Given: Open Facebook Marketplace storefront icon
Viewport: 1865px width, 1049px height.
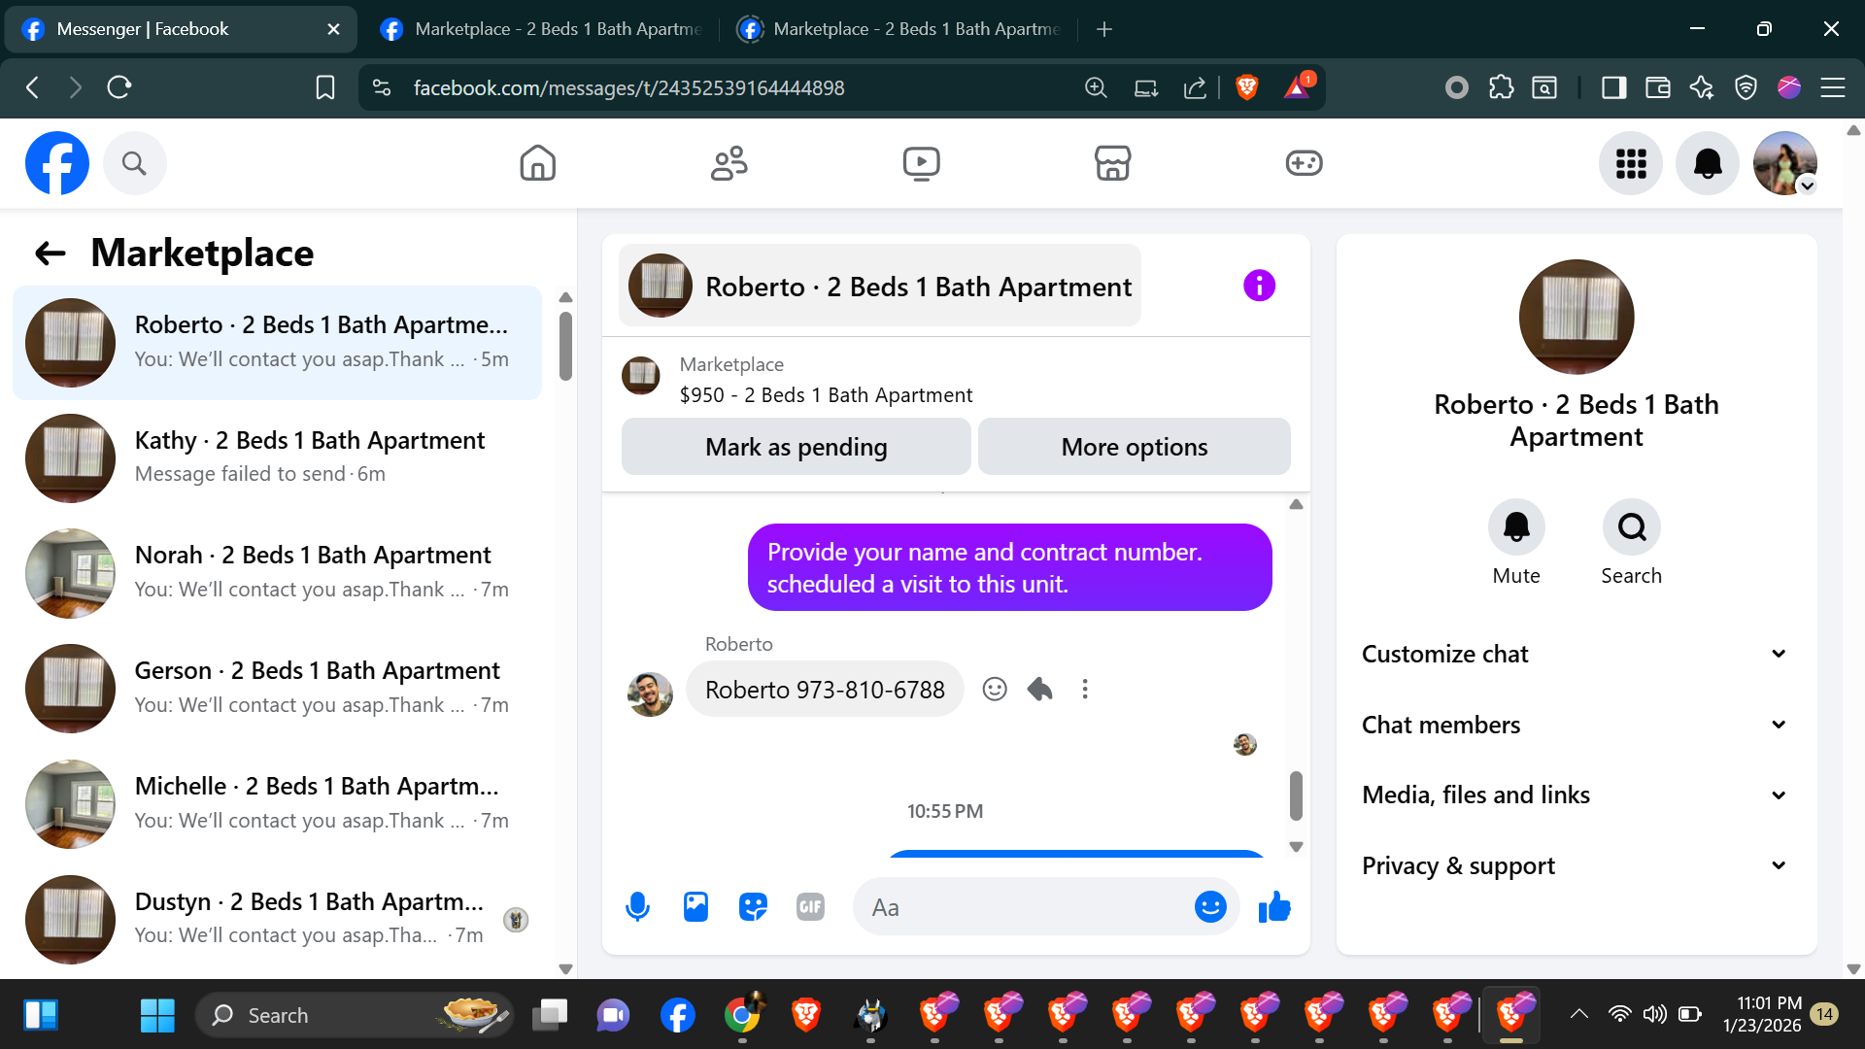Looking at the screenshot, I should tap(1112, 163).
